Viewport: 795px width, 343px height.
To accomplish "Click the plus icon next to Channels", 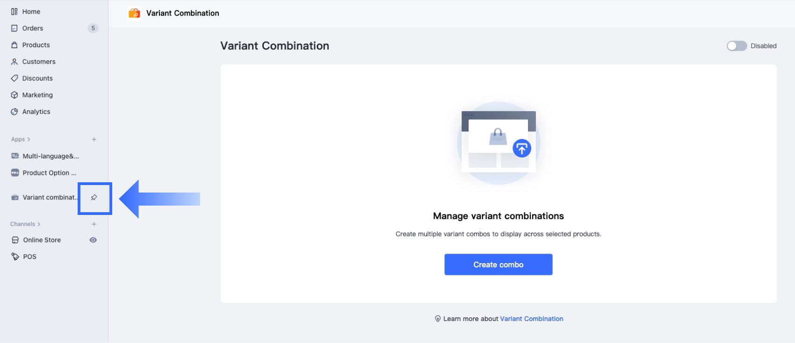I will (94, 224).
